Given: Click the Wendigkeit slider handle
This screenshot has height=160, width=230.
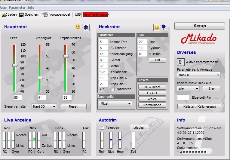Looking at the screenshot, I should click(41, 78).
